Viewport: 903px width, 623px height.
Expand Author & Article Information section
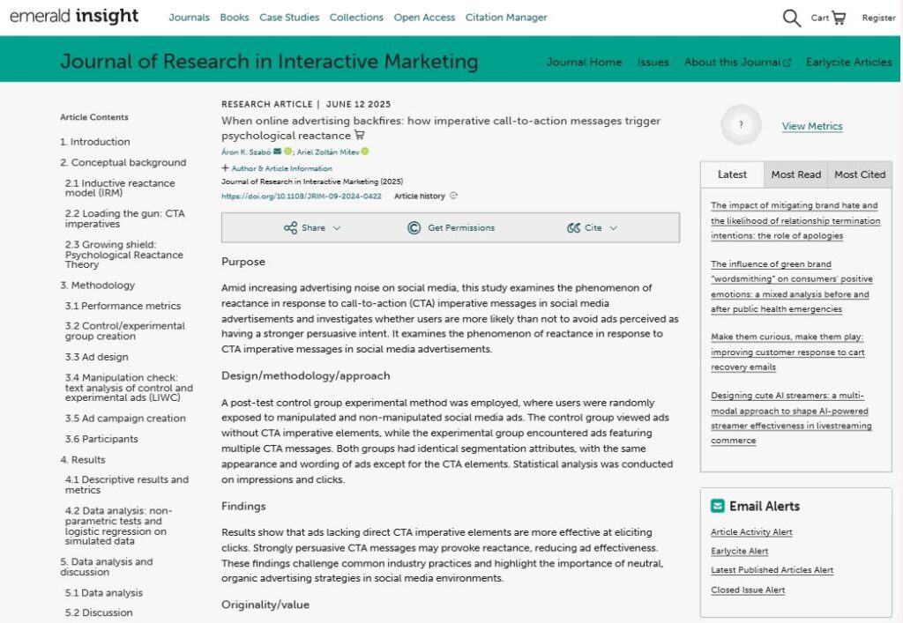[277, 168]
